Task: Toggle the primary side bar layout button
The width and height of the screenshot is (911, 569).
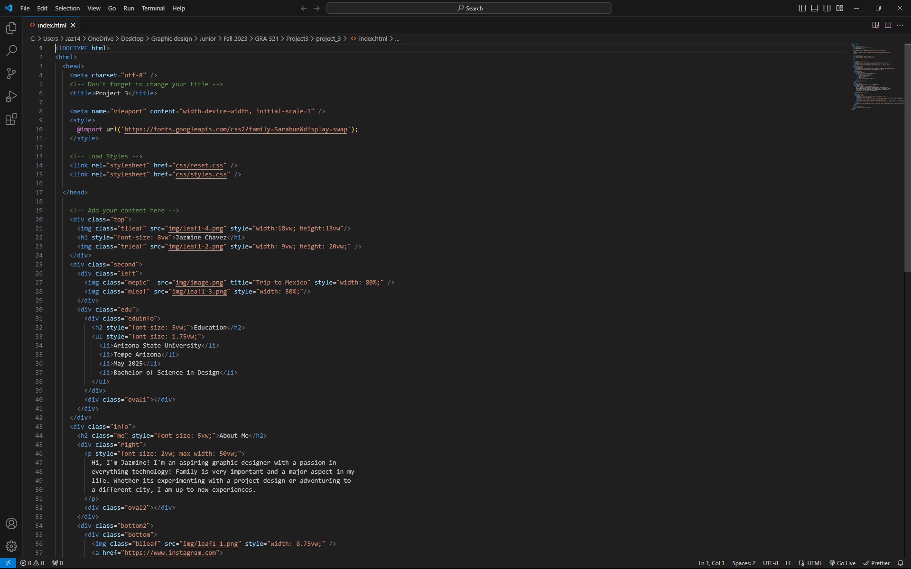Action: click(802, 8)
